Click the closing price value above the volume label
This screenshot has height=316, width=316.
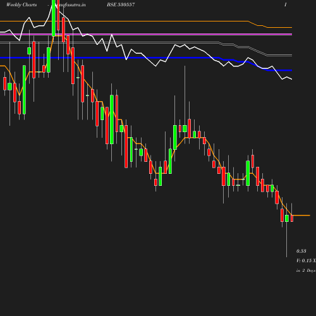301,251
